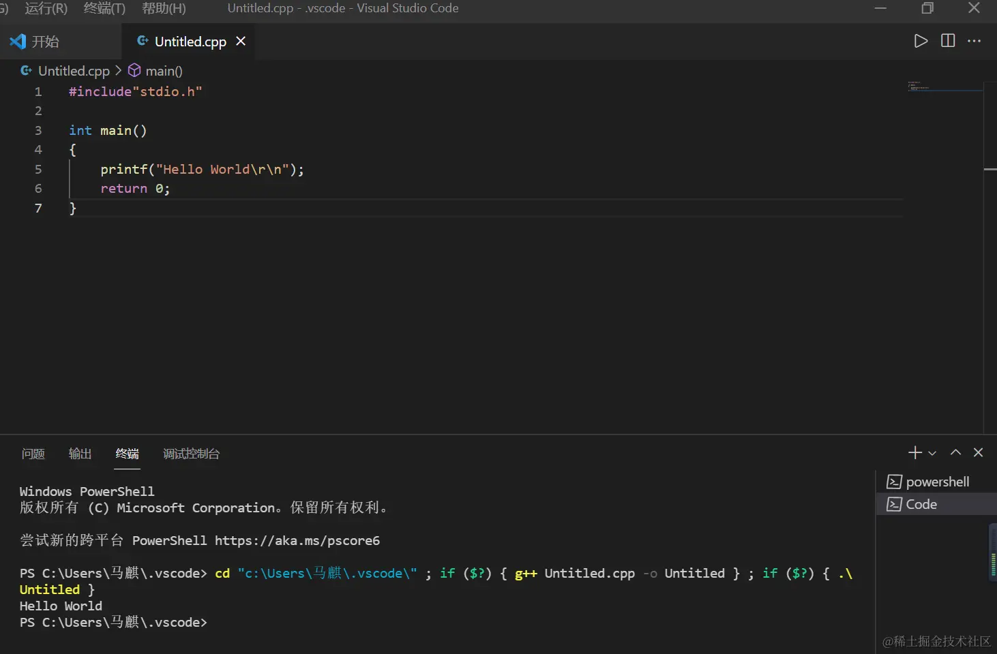Open the editor More Actions ellipsis
The height and width of the screenshot is (654, 997).
(x=974, y=41)
